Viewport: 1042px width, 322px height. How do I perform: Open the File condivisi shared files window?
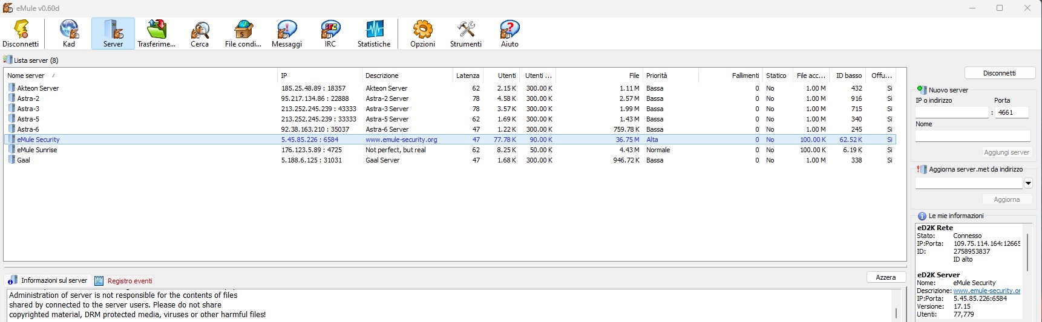click(243, 34)
